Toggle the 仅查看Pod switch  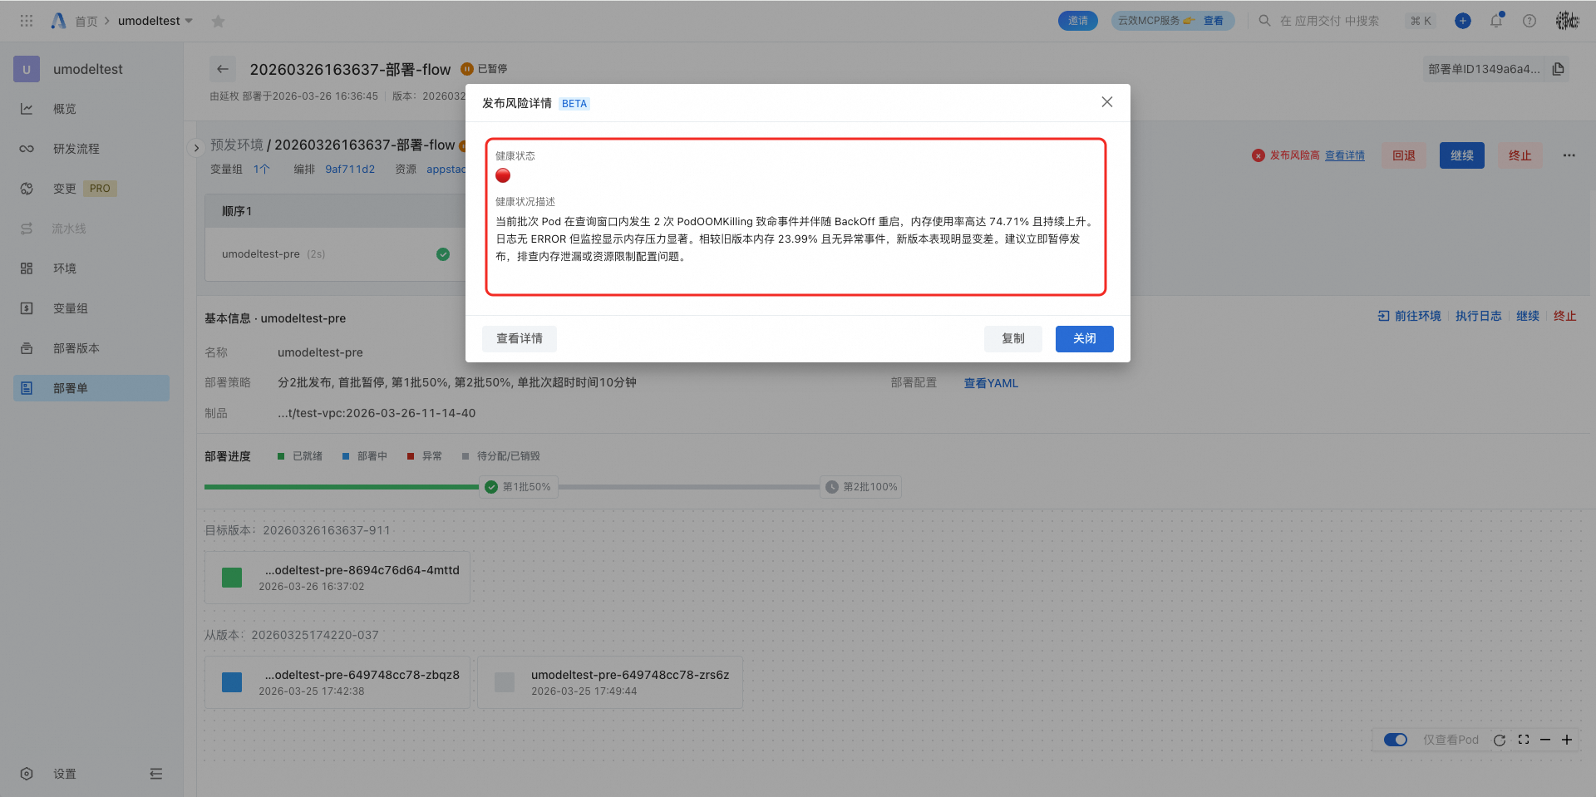tap(1396, 740)
